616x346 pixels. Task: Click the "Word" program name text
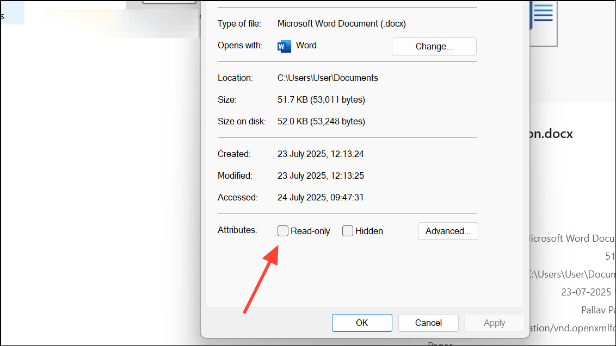pyautogui.click(x=306, y=46)
